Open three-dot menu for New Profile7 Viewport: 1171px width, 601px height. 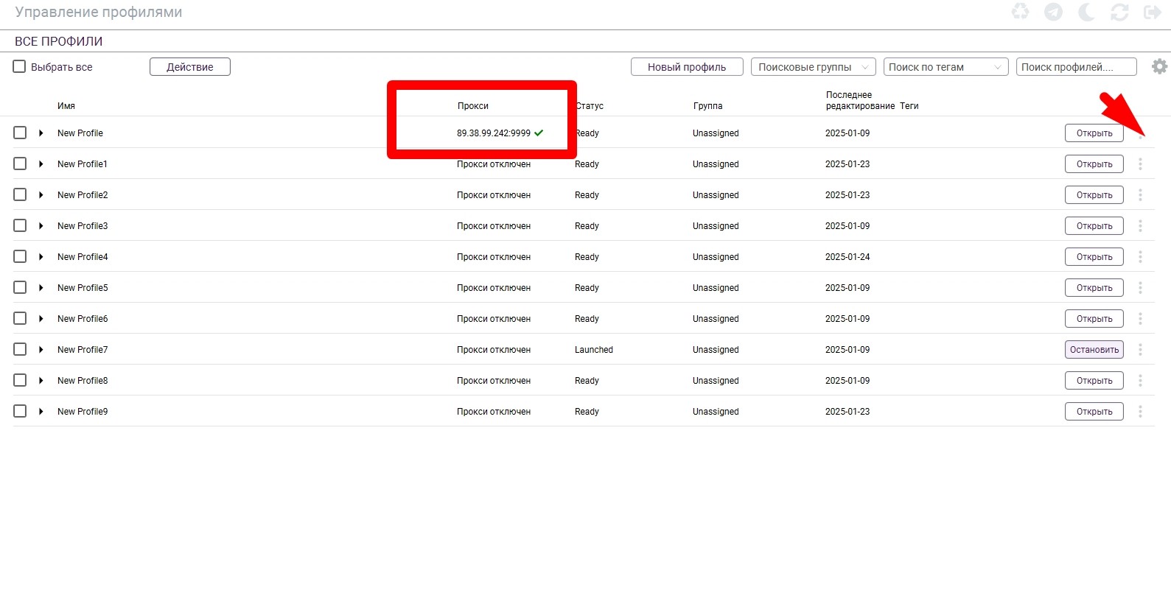point(1140,350)
